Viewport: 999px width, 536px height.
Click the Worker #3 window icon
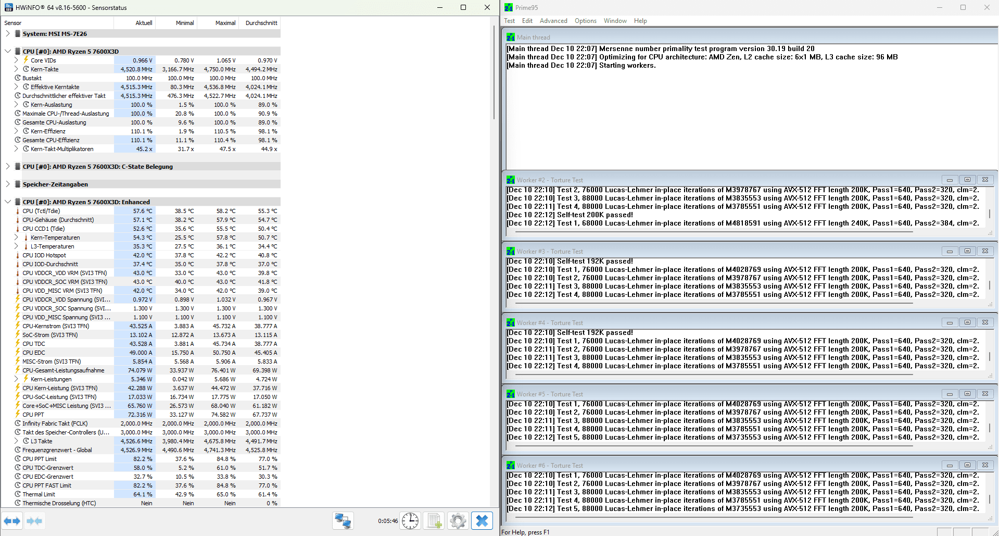[x=511, y=251]
